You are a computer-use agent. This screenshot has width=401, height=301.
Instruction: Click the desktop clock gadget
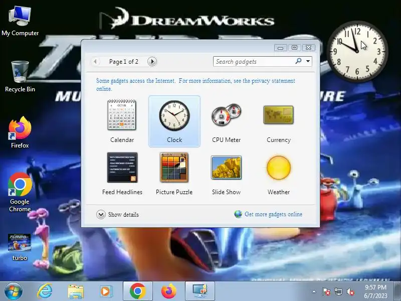click(x=357, y=52)
